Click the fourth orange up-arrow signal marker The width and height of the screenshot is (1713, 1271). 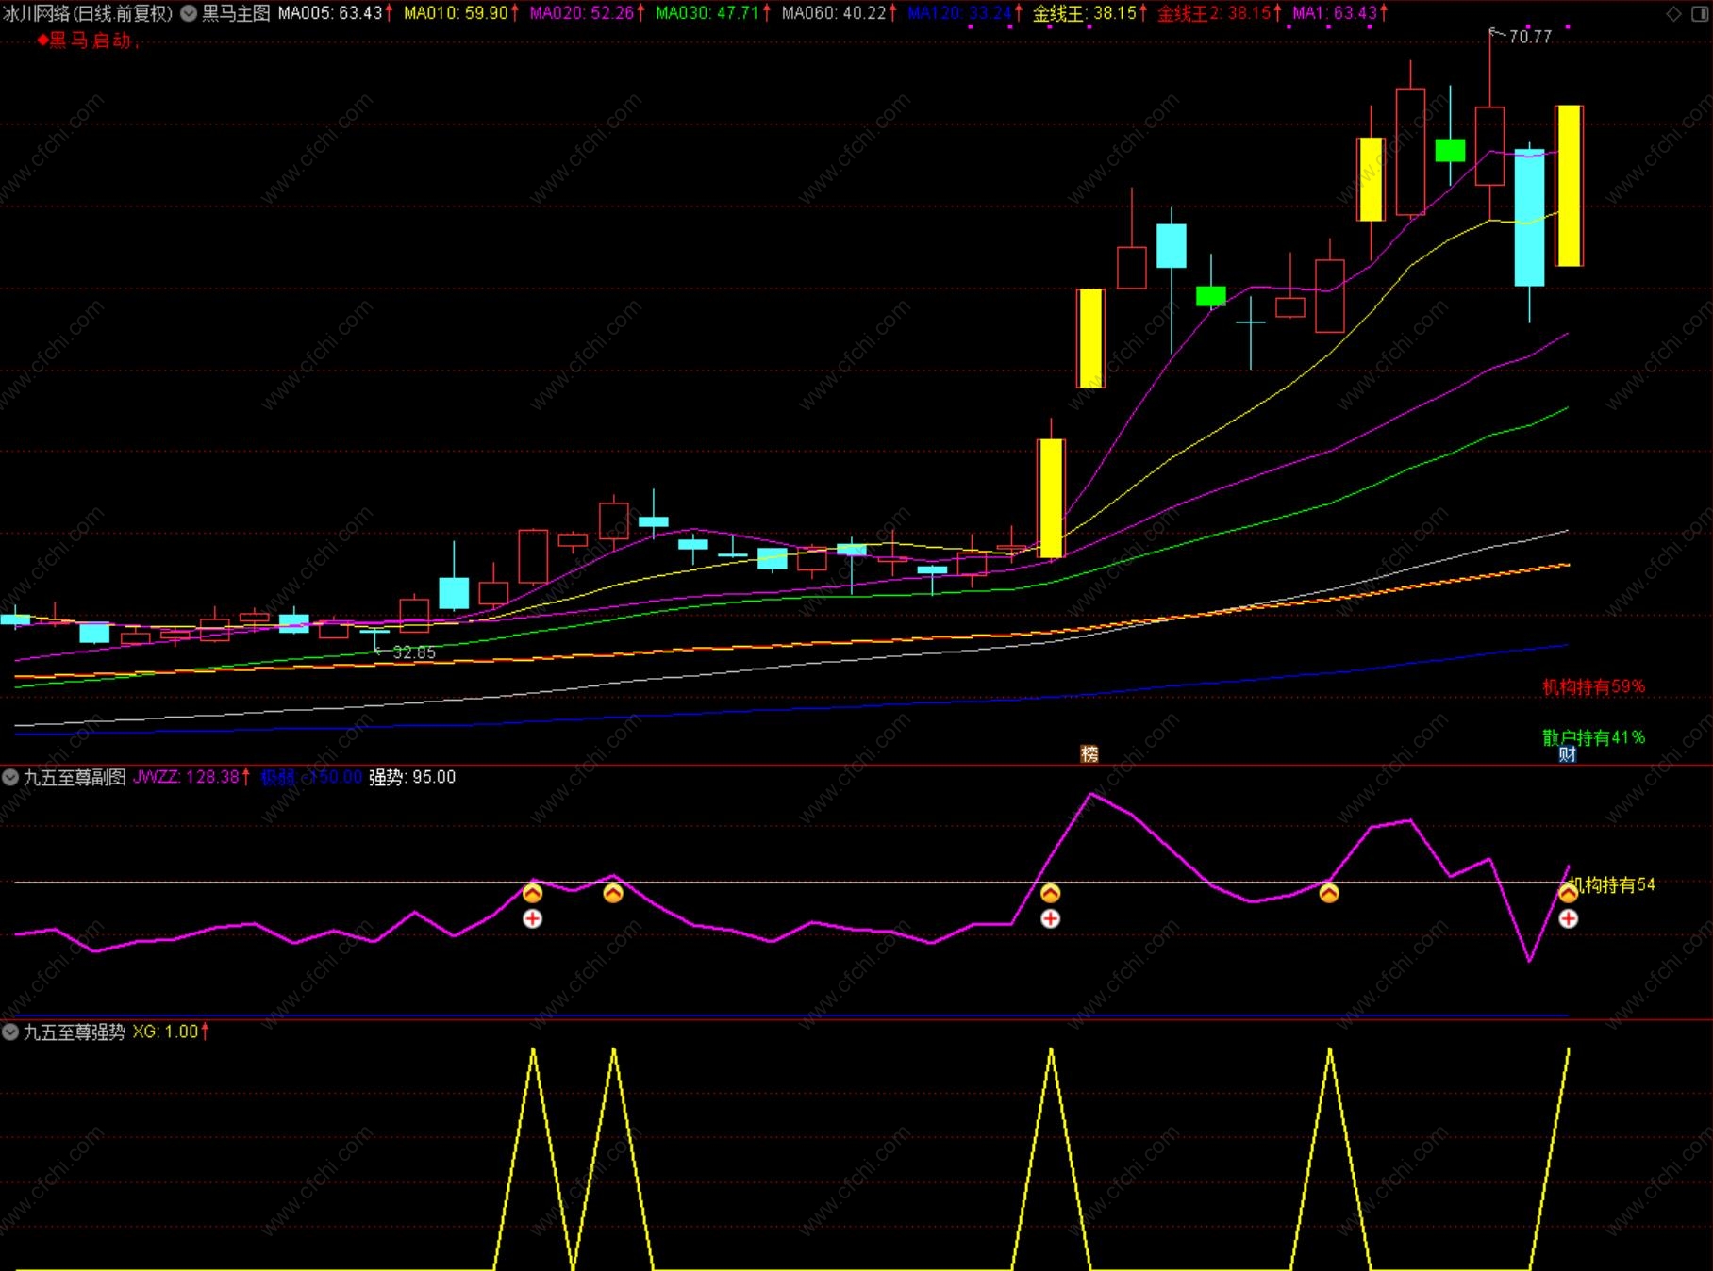pos(1329,893)
